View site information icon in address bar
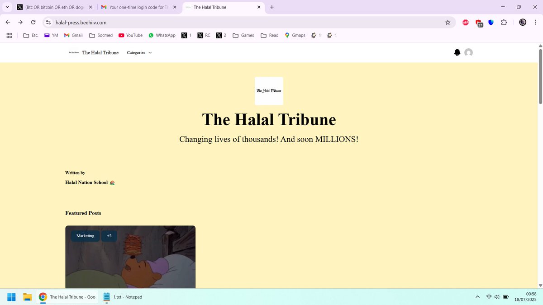This screenshot has width=543, height=305. coord(49,22)
